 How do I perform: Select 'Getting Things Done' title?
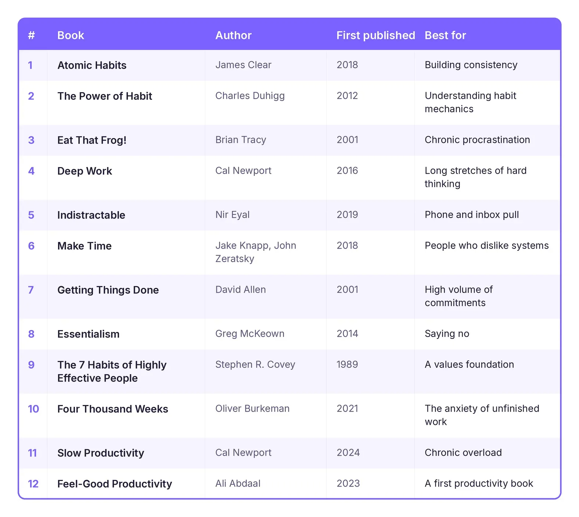[x=108, y=290]
